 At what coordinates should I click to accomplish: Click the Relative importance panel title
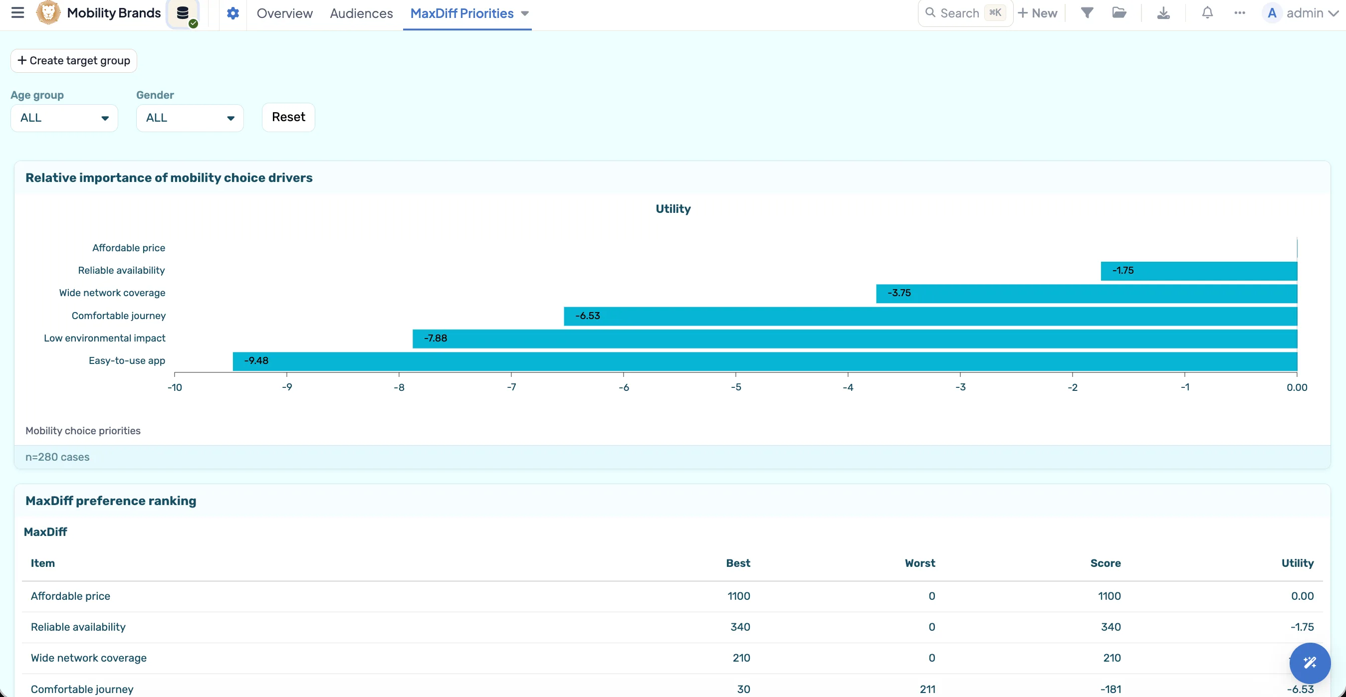(x=169, y=177)
